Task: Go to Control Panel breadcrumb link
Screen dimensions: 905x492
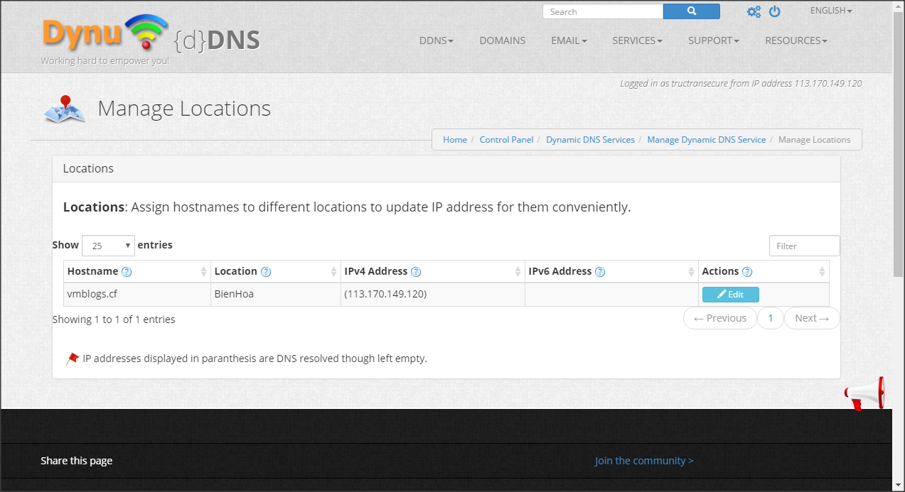Action: coord(506,140)
